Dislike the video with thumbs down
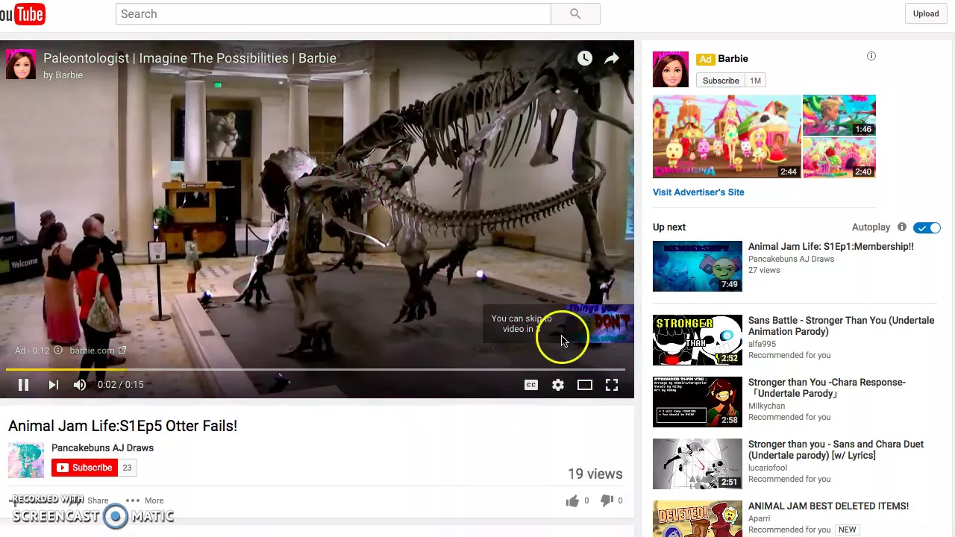This screenshot has width=955, height=537. point(607,501)
